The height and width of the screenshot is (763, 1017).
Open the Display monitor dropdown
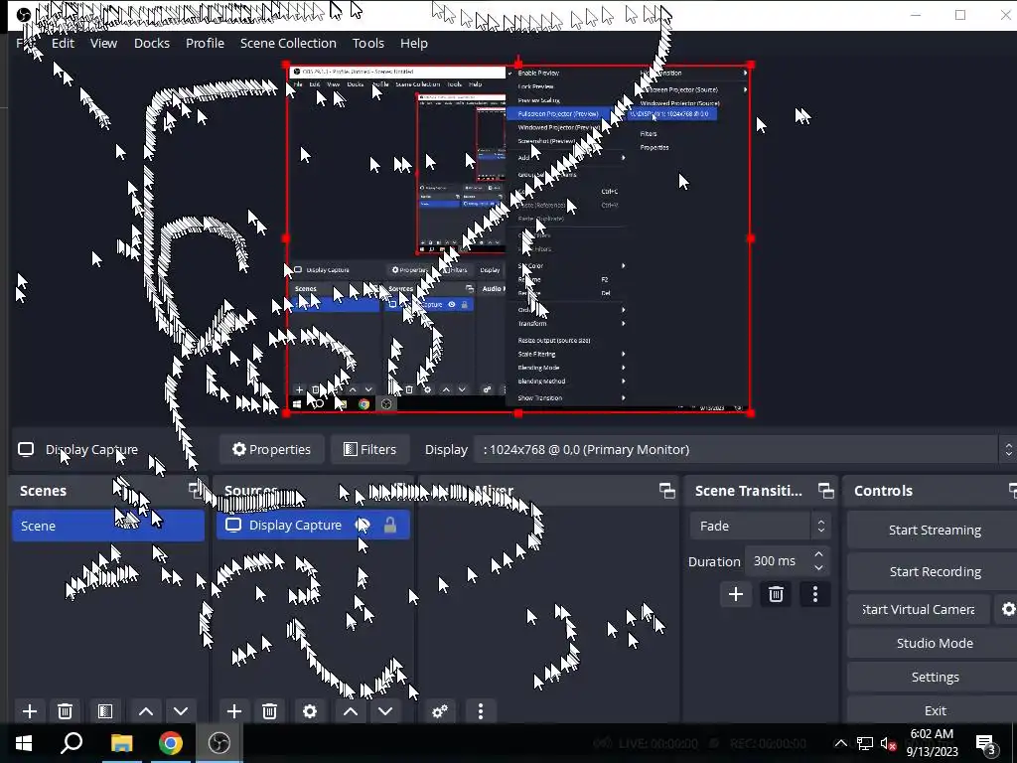point(744,449)
